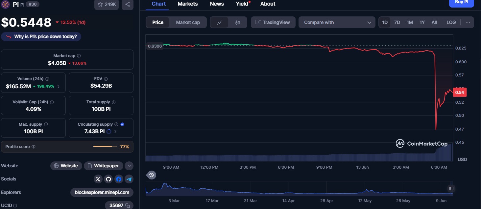The image size is (481, 209).
Task: Click the share icon next to watchlist star
Action: click(128, 4)
